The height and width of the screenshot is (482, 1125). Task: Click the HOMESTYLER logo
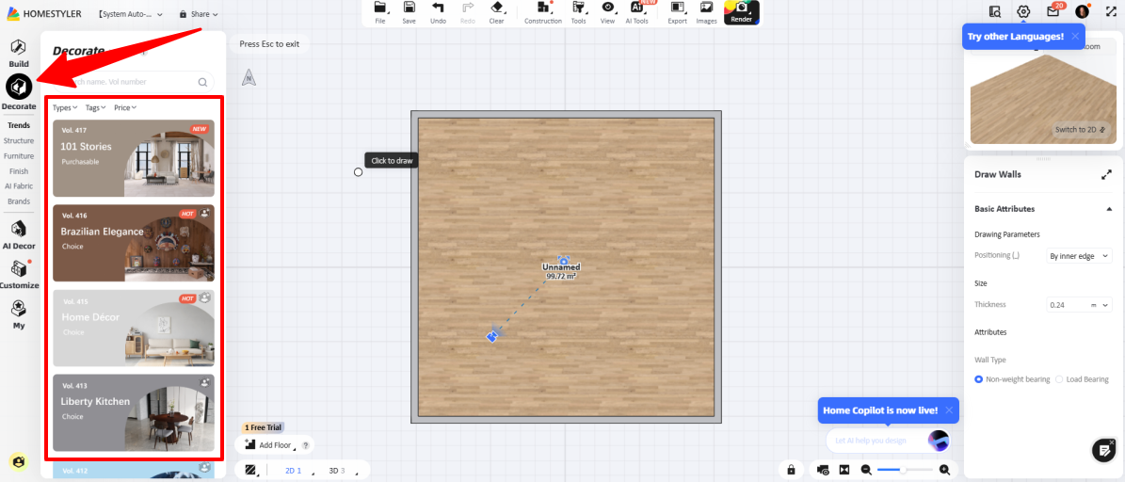click(43, 13)
